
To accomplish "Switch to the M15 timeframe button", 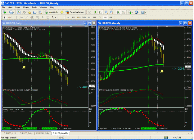I will click(79, 17).
